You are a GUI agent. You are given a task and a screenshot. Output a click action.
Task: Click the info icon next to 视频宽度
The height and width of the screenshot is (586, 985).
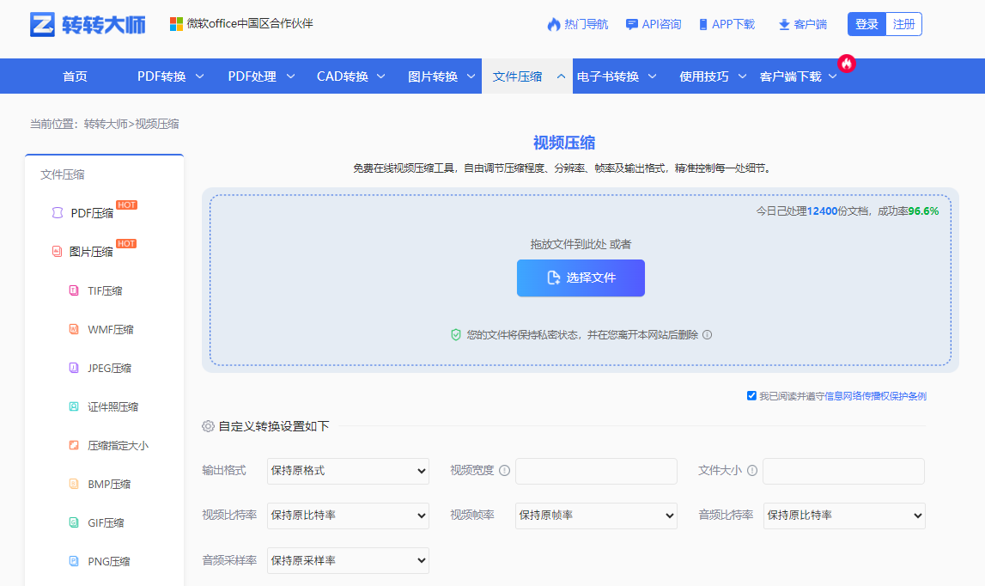504,470
